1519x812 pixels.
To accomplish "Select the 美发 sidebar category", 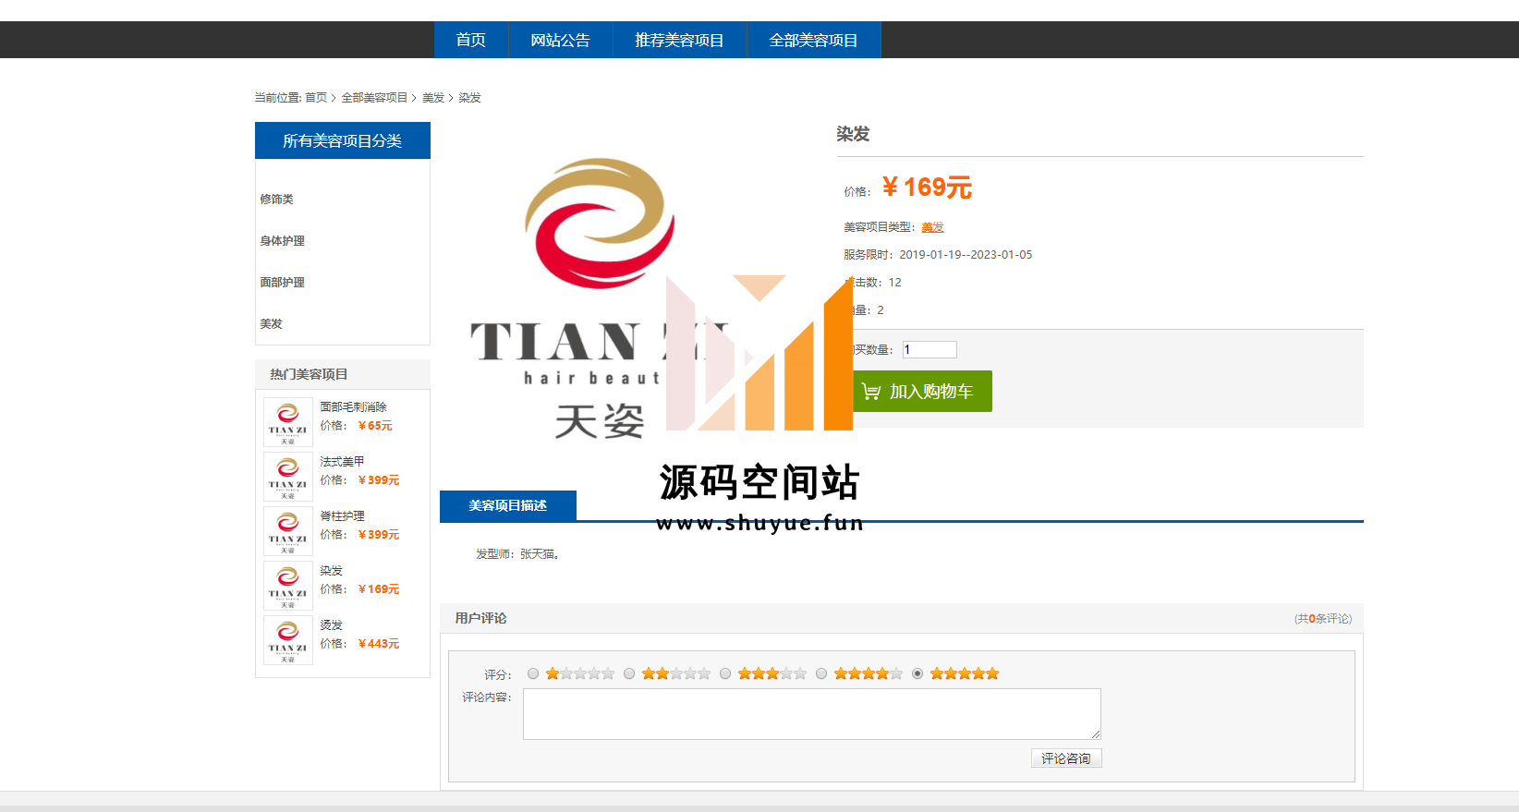I will coord(271,324).
